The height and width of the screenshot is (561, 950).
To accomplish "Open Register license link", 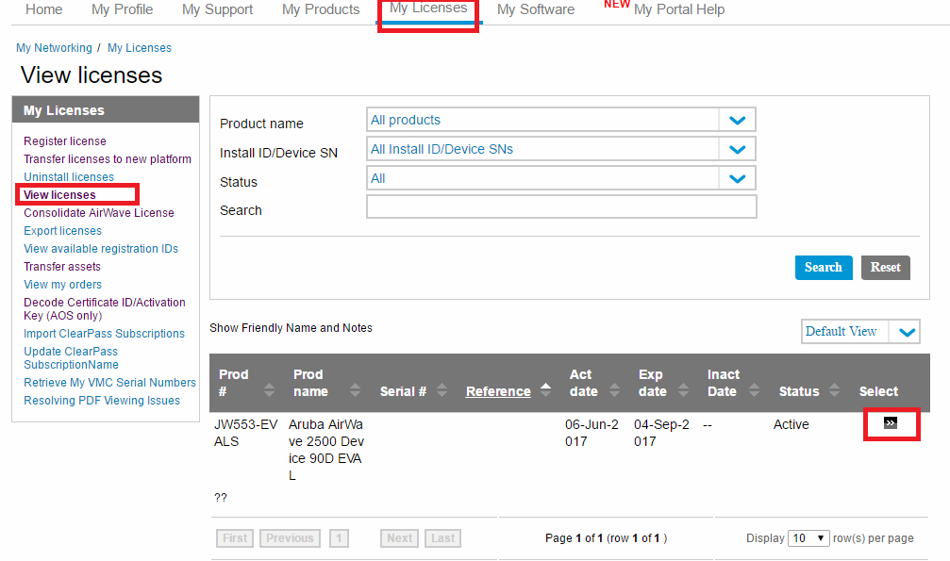I will click(65, 141).
